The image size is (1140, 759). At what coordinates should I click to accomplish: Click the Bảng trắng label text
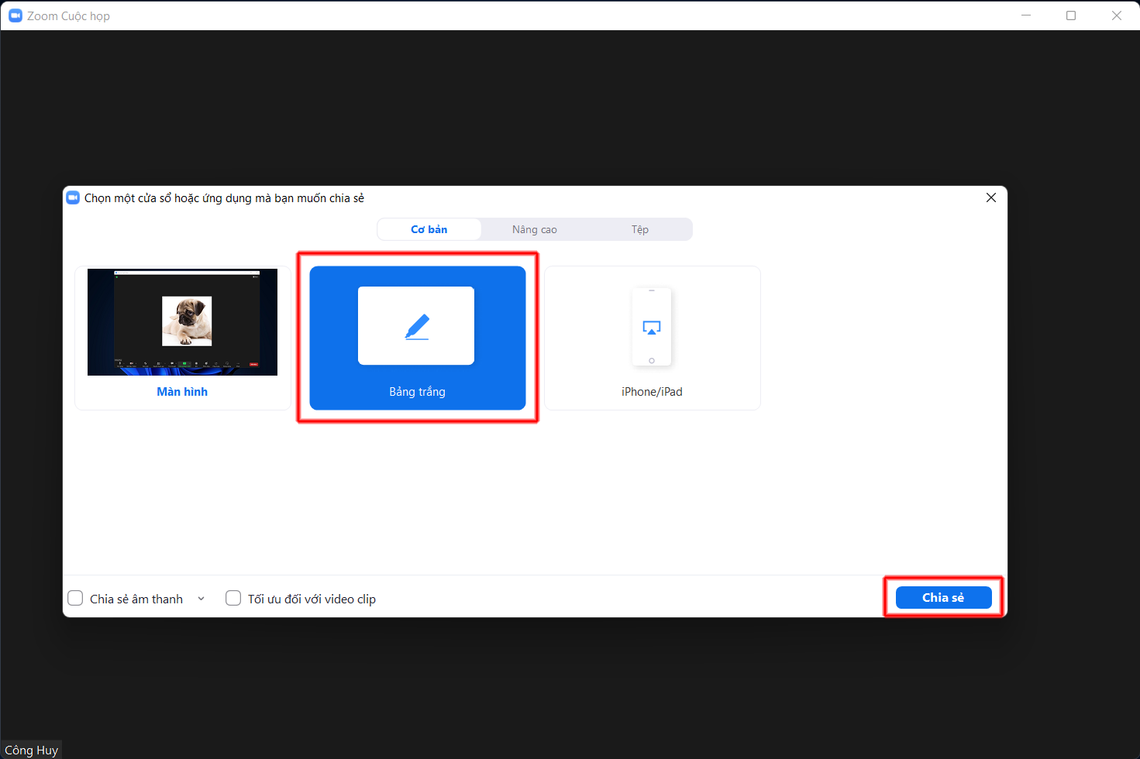[417, 392]
